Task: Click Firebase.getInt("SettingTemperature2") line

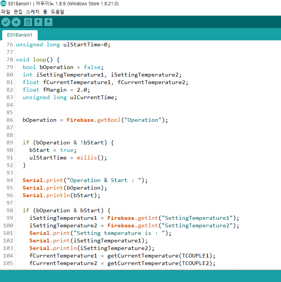Action: point(134,225)
